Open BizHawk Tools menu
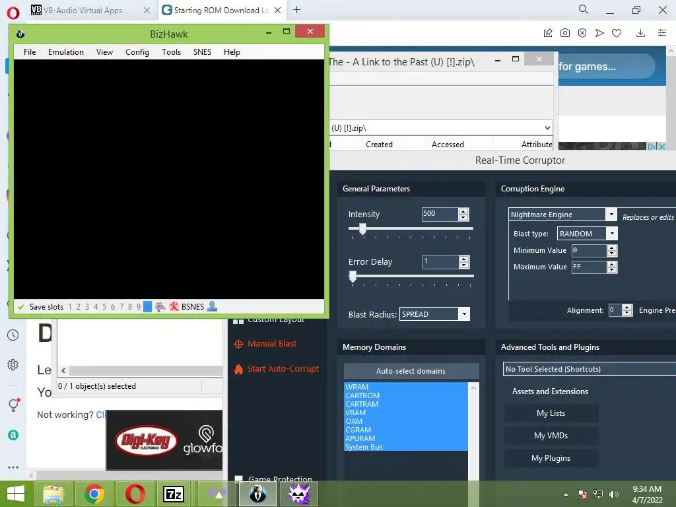The image size is (676, 507). point(171,51)
